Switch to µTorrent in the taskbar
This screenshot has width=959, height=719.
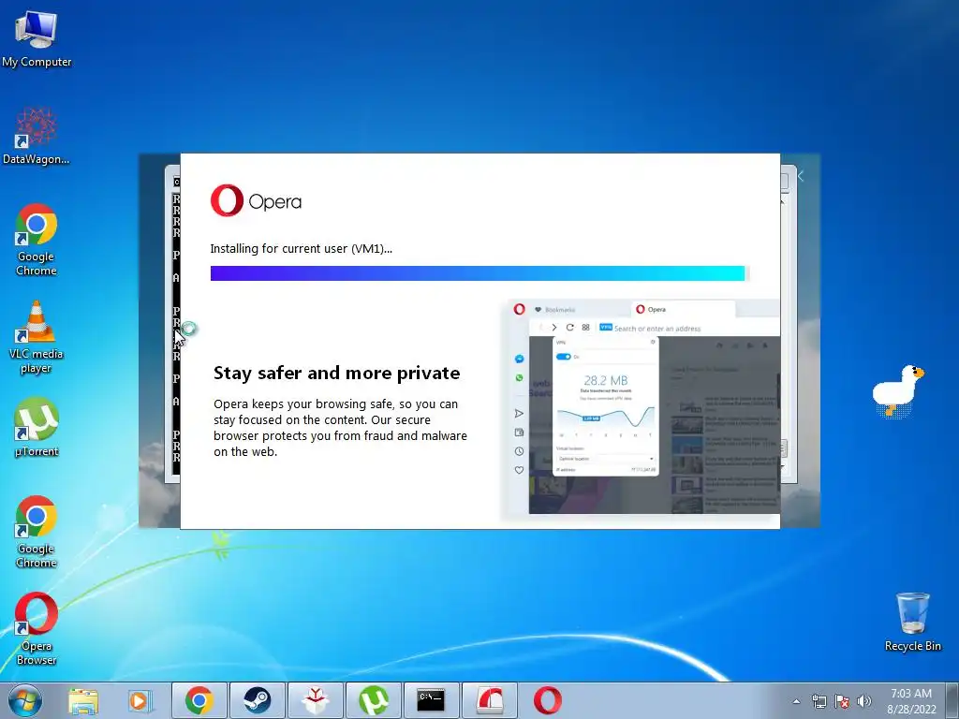[x=373, y=700]
